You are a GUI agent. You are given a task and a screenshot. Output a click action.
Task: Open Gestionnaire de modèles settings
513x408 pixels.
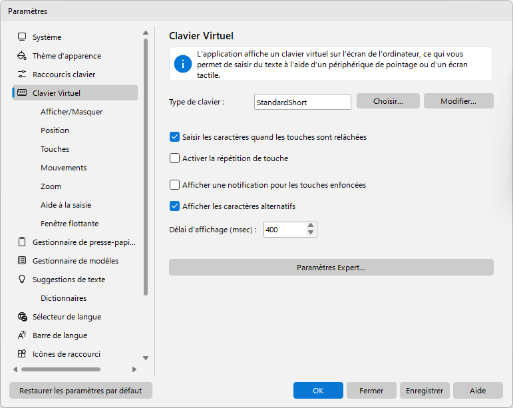click(x=75, y=261)
